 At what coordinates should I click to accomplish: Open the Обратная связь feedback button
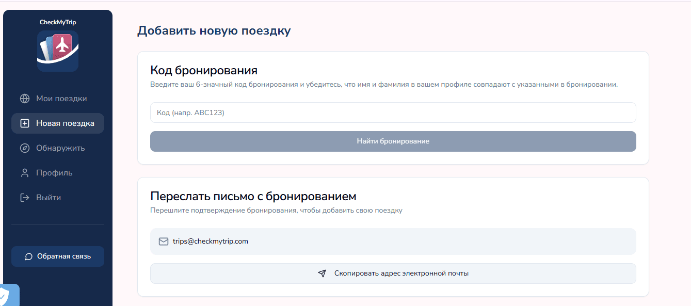click(x=58, y=256)
